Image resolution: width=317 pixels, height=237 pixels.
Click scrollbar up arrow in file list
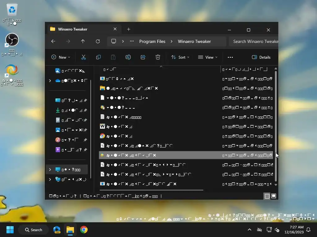[276, 69]
